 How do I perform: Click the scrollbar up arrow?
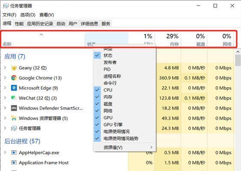238,52
